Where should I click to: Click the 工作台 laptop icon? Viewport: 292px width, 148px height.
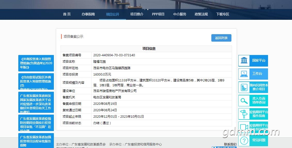pyautogui.click(x=244, y=74)
